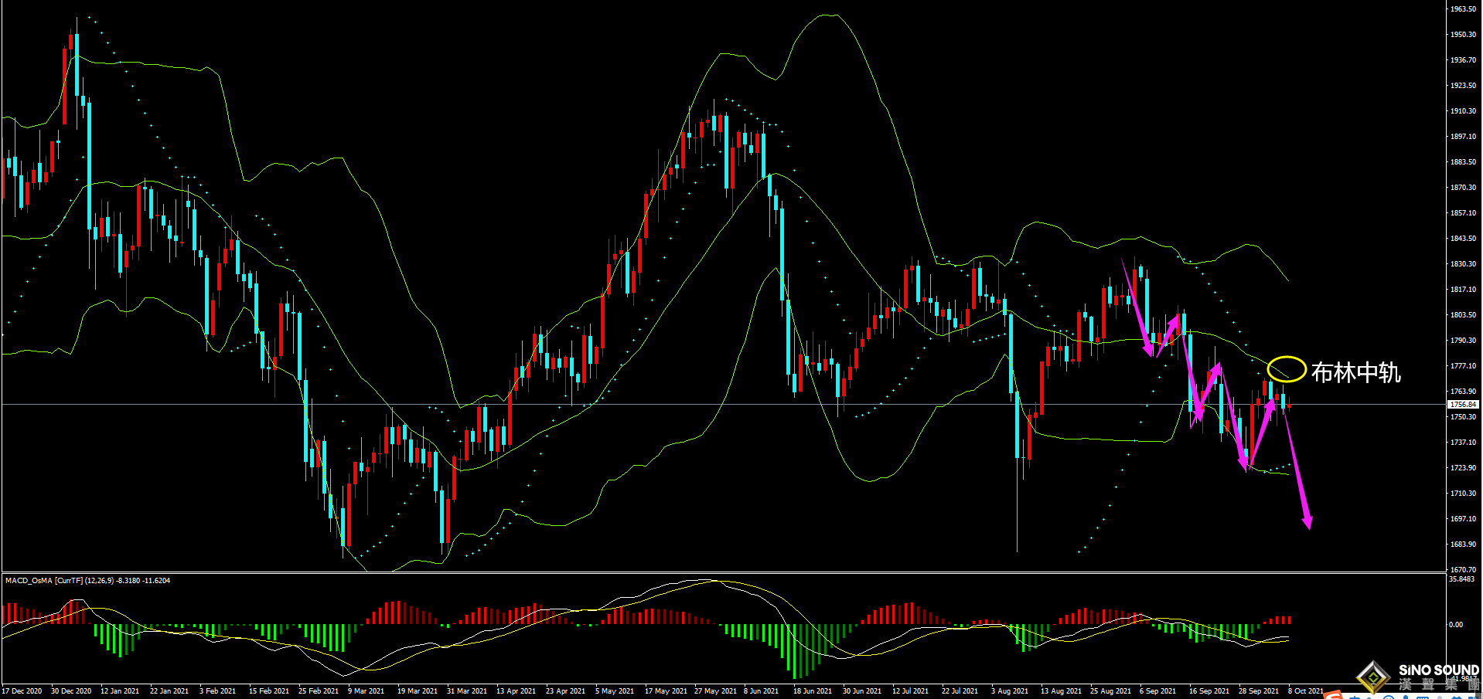Click the 13 Apr 2021 date label
1483x699 pixels.
pos(516,691)
